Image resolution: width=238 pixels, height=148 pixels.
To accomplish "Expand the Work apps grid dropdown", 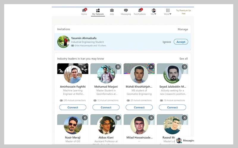I will 168,12.
